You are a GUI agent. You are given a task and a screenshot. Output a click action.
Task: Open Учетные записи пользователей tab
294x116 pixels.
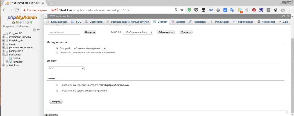pos(128,22)
